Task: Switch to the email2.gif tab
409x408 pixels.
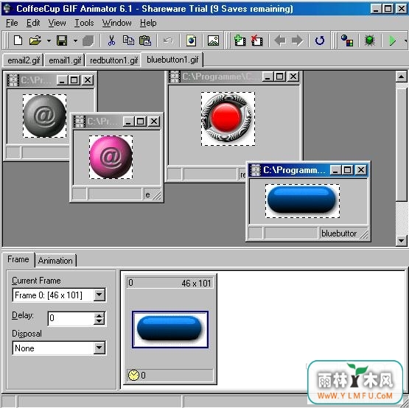Action: pyautogui.click(x=24, y=60)
